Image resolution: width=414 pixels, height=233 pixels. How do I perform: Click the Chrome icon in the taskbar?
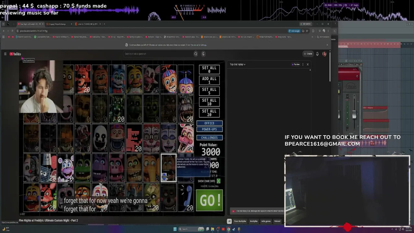pos(228,229)
